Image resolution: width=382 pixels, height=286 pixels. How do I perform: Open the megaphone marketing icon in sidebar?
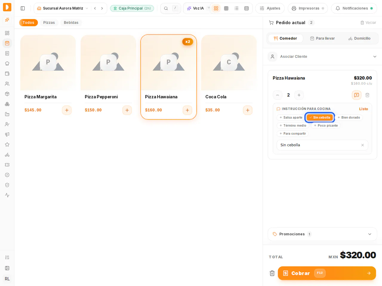click(7, 134)
